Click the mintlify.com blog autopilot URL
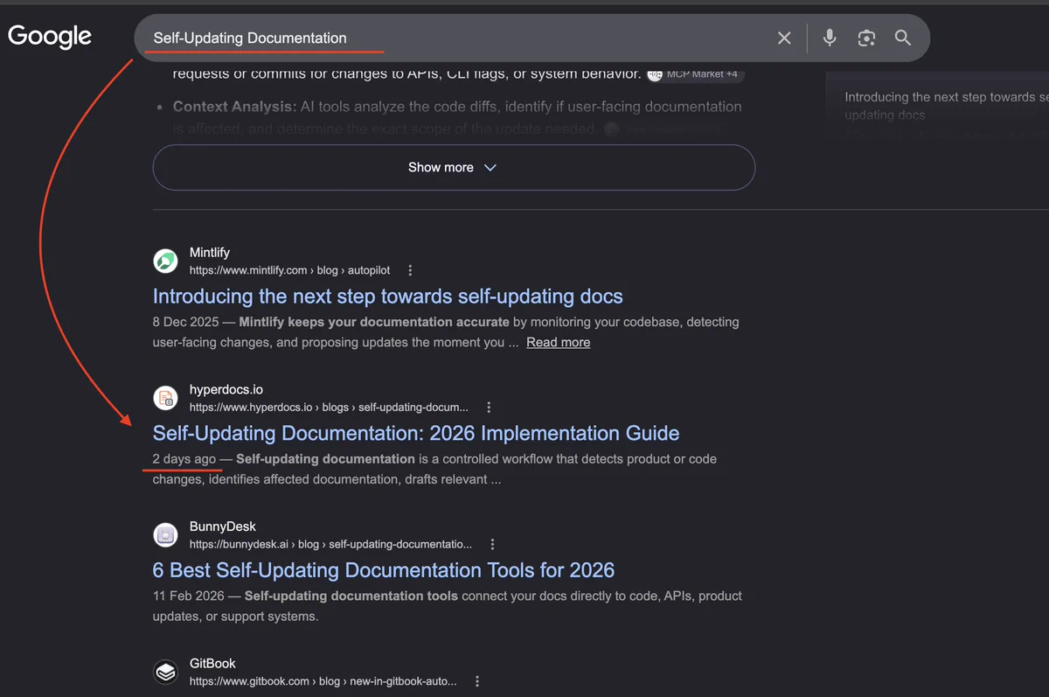The height and width of the screenshot is (697, 1049). 288,270
